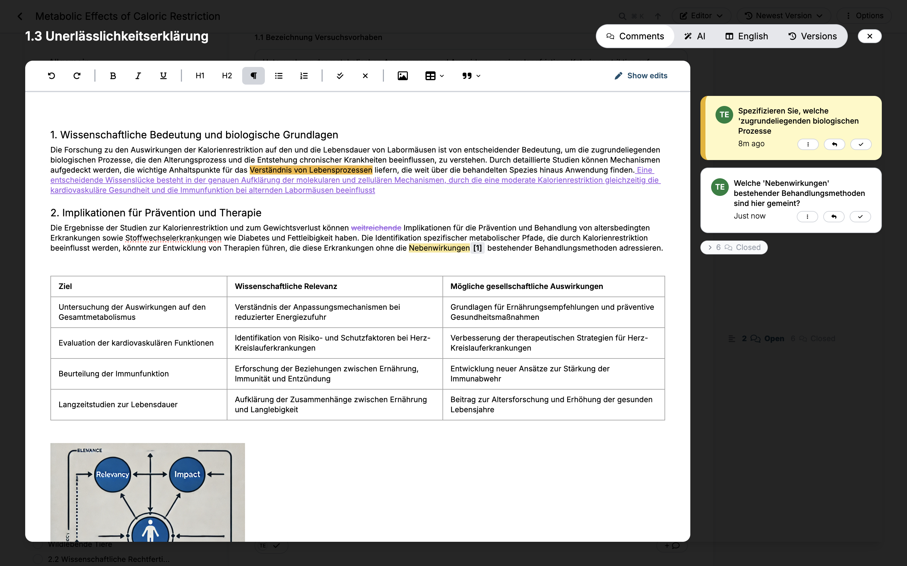Switch to the Versions tab

click(x=812, y=36)
